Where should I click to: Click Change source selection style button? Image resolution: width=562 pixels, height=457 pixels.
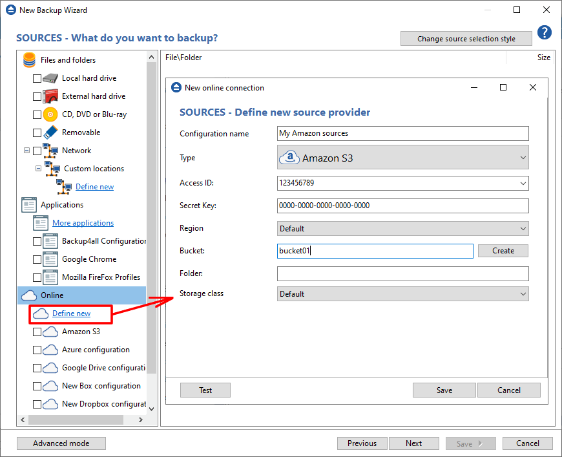coord(466,39)
